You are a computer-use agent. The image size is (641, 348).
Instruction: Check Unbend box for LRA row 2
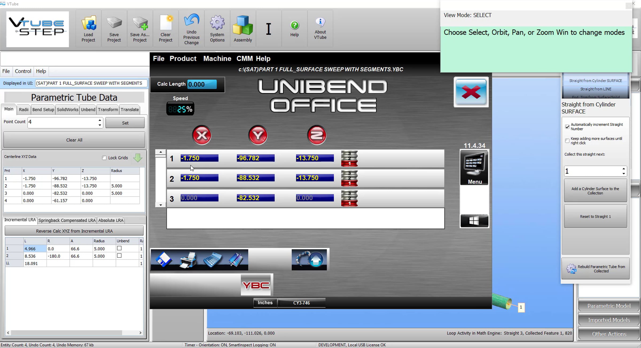[119, 256]
